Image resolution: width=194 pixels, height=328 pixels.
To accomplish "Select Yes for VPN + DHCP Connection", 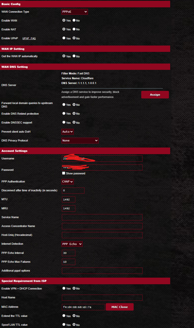I will (x=64, y=288).
